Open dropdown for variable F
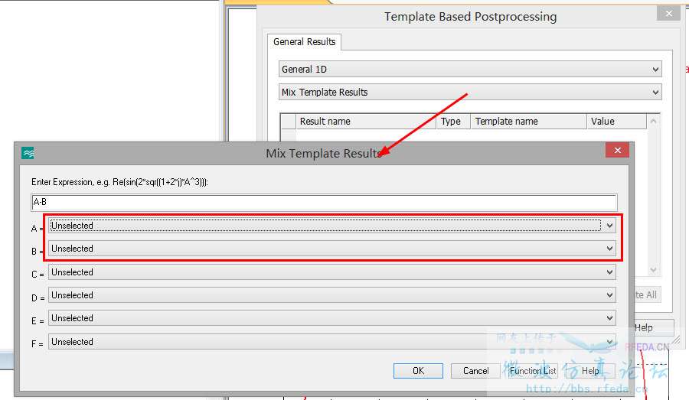The width and height of the screenshot is (689, 400). click(x=332, y=342)
